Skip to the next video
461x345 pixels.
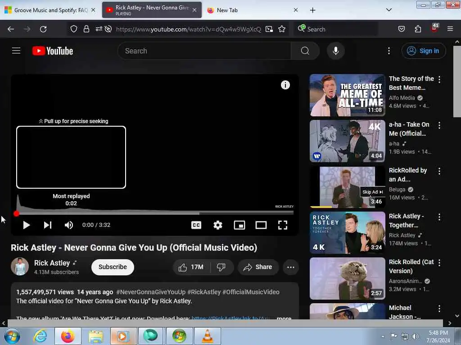(48, 225)
